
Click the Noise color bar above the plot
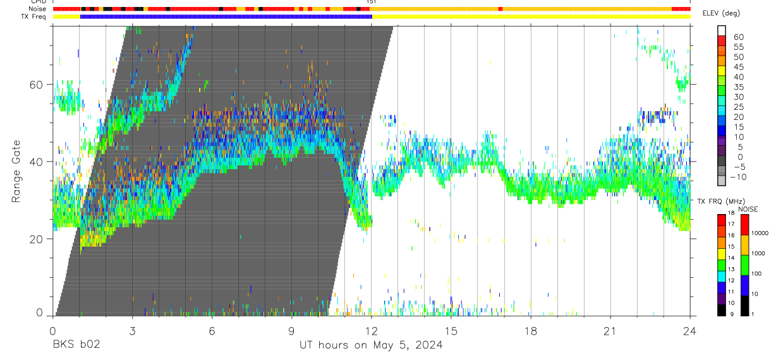372,9
